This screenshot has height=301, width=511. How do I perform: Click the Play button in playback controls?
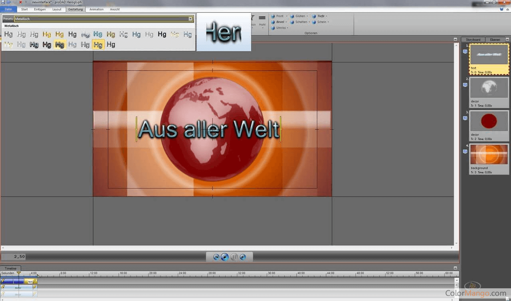click(x=225, y=257)
